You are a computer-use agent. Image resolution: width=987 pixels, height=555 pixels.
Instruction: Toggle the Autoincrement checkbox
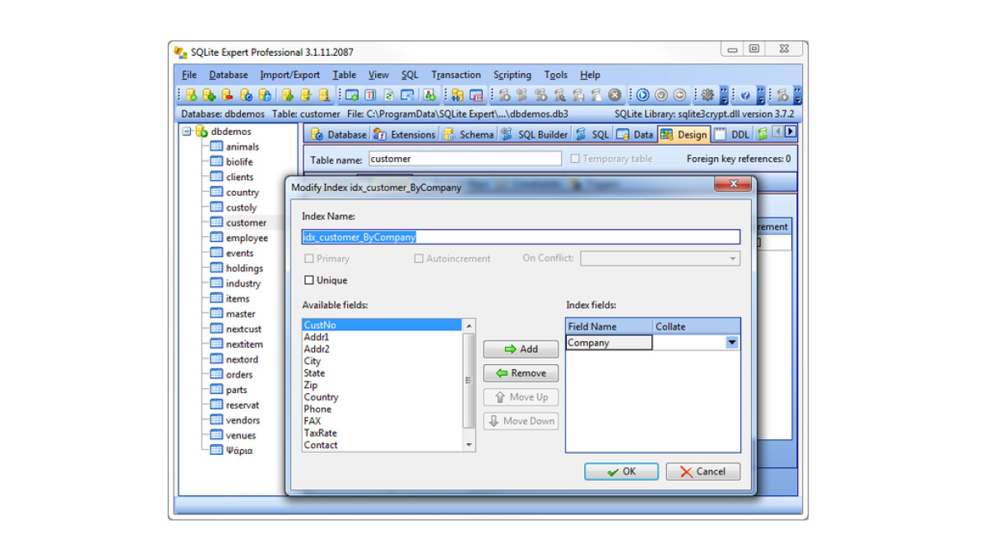point(419,258)
